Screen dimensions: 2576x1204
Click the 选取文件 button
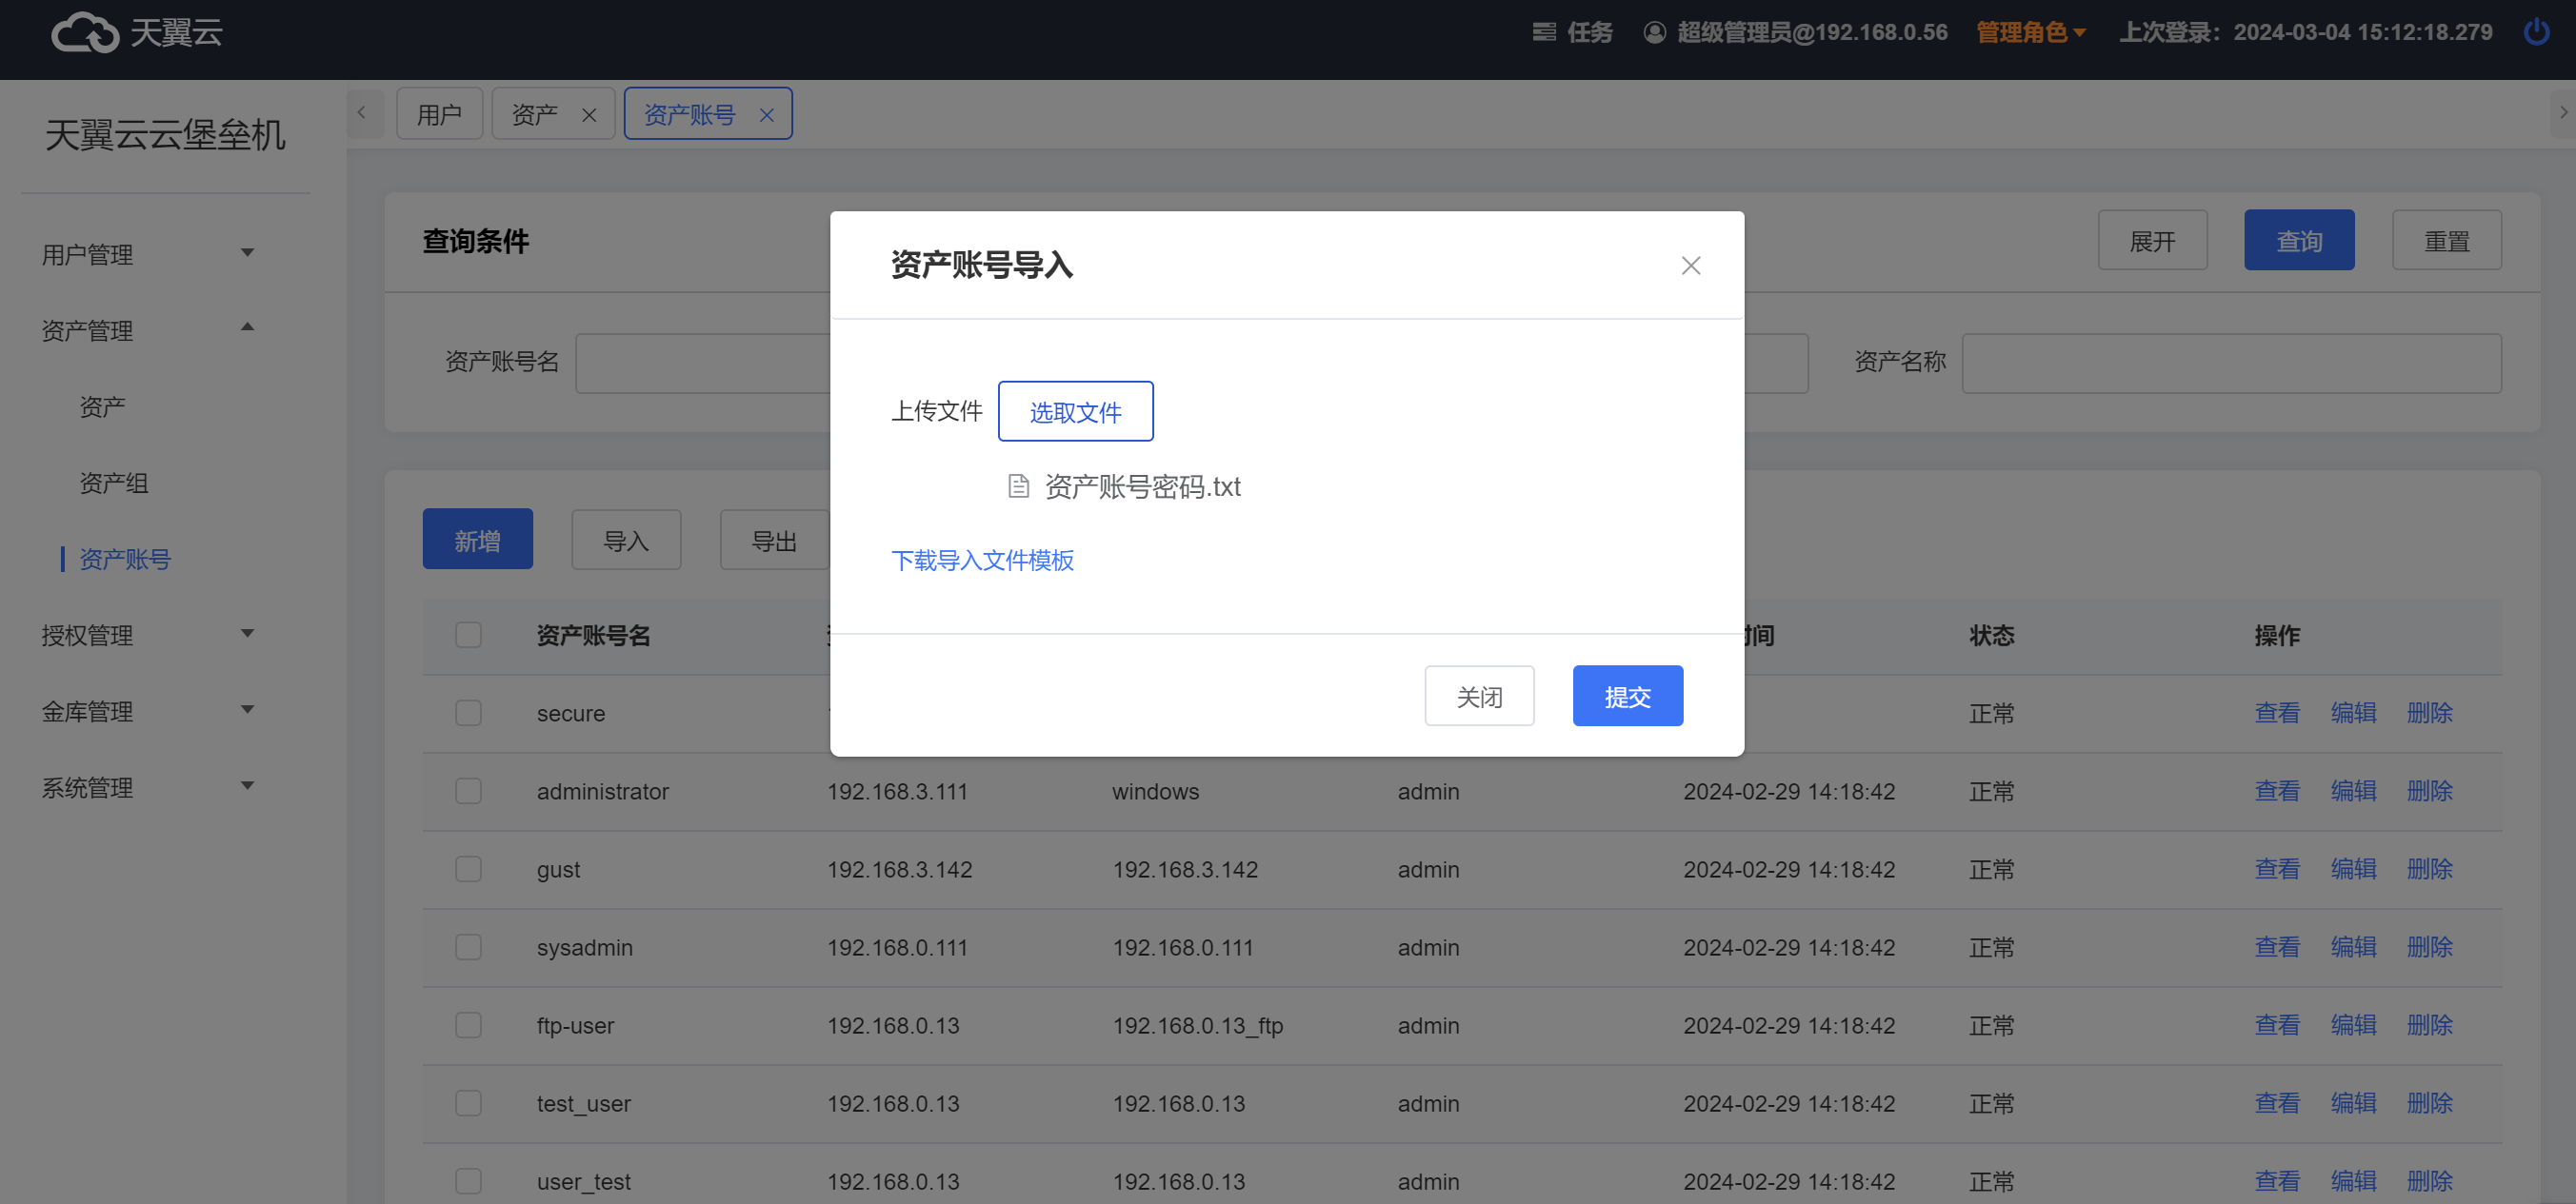click(1075, 412)
